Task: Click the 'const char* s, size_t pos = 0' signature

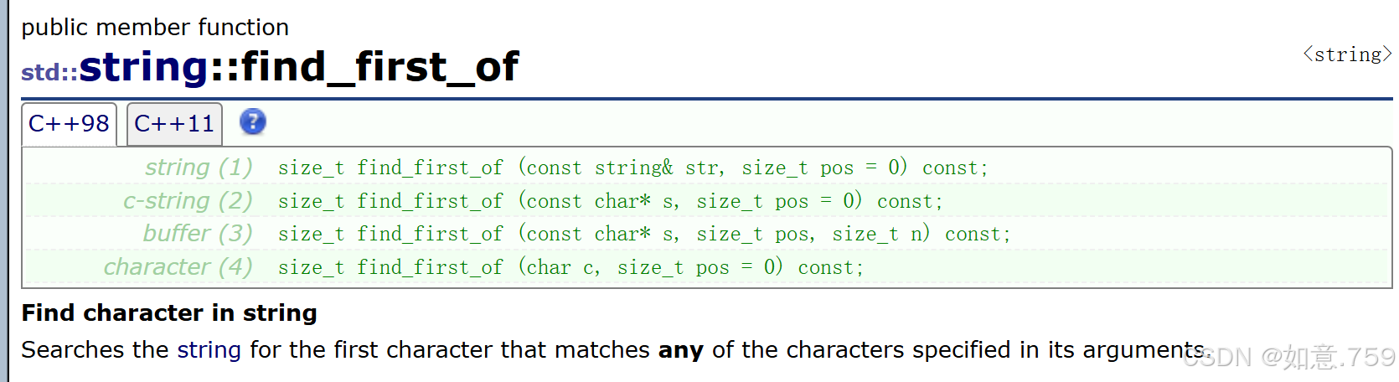Action: pos(611,201)
